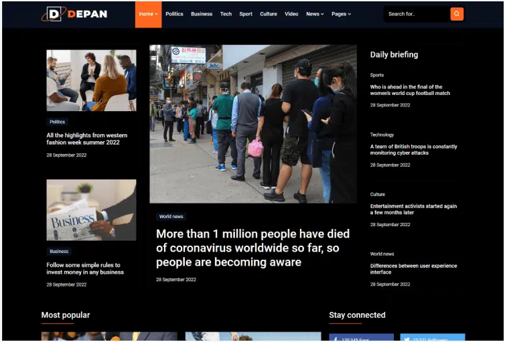Open the group discussion article thumbnail
Viewport: 505px width, 342px height.
coord(91,80)
